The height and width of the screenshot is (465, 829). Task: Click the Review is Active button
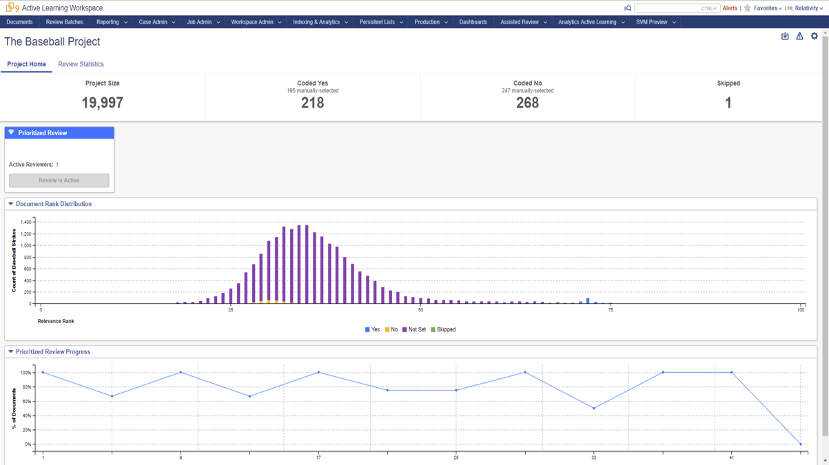coord(59,180)
